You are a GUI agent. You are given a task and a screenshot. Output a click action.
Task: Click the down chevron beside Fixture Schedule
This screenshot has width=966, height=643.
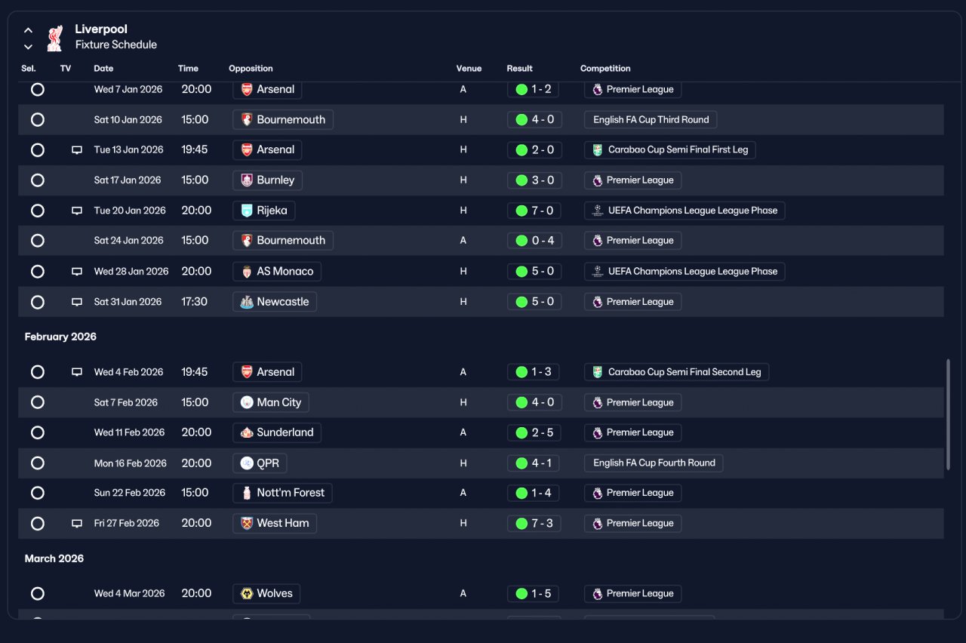(x=28, y=47)
